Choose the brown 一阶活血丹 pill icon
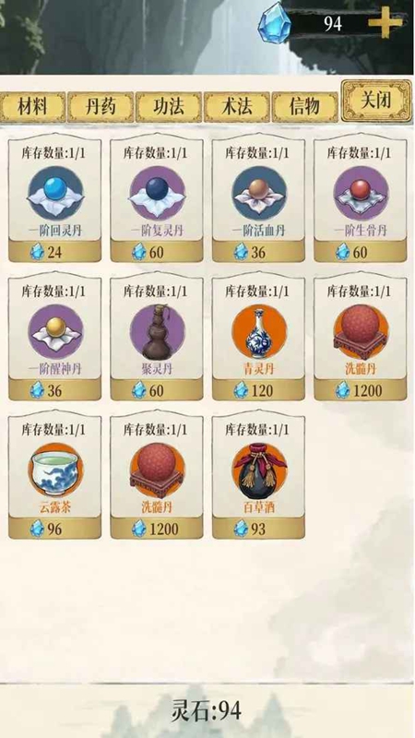The image size is (415, 738). click(x=259, y=194)
